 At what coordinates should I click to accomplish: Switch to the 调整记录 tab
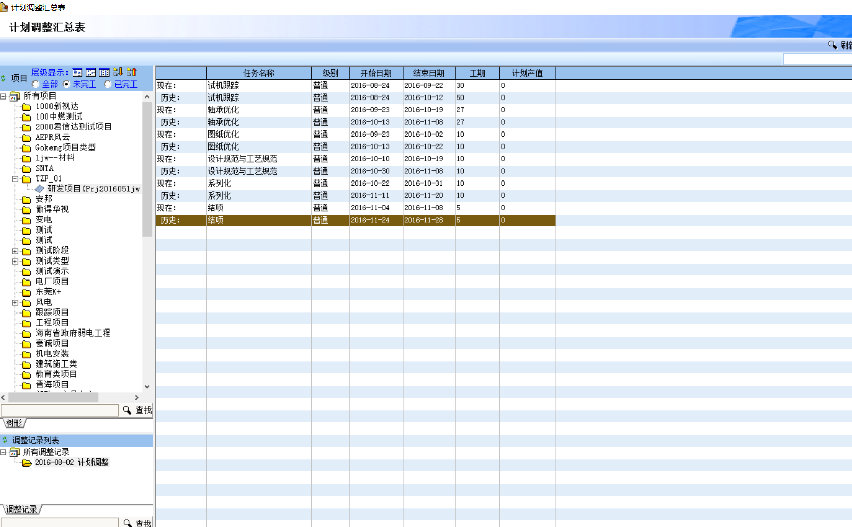click(x=22, y=509)
